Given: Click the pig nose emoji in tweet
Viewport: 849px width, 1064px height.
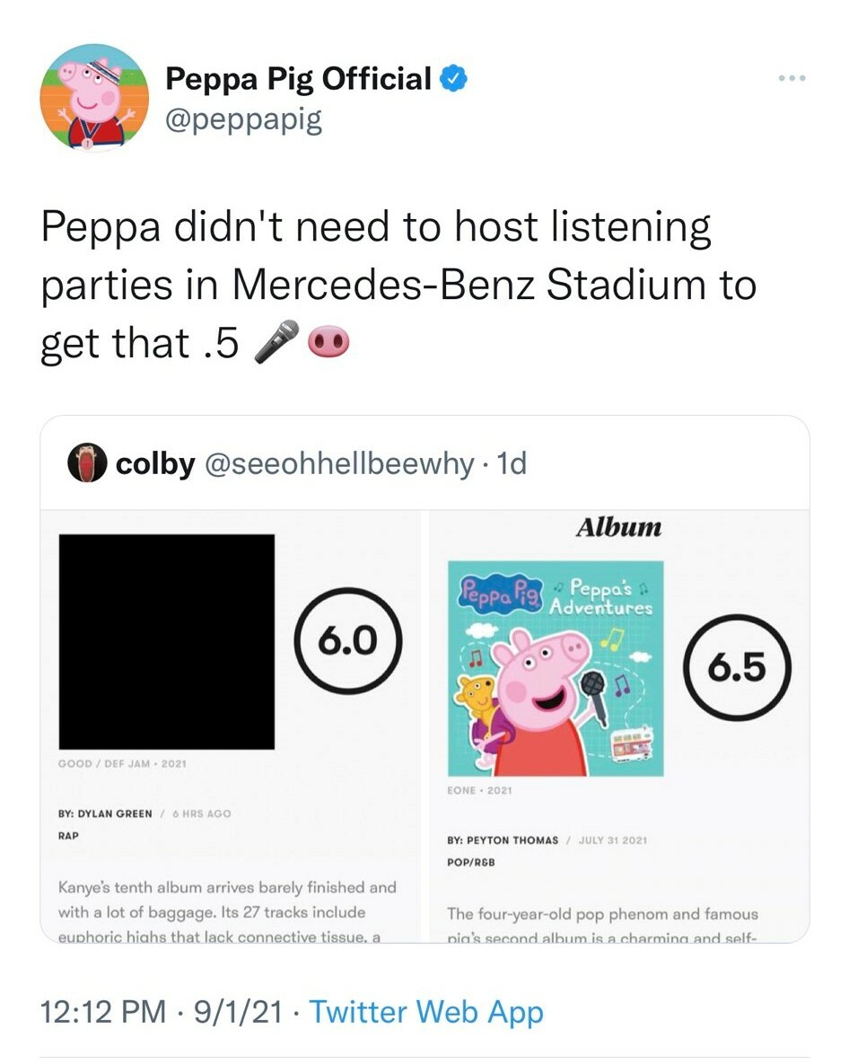Looking at the screenshot, I should [x=328, y=342].
